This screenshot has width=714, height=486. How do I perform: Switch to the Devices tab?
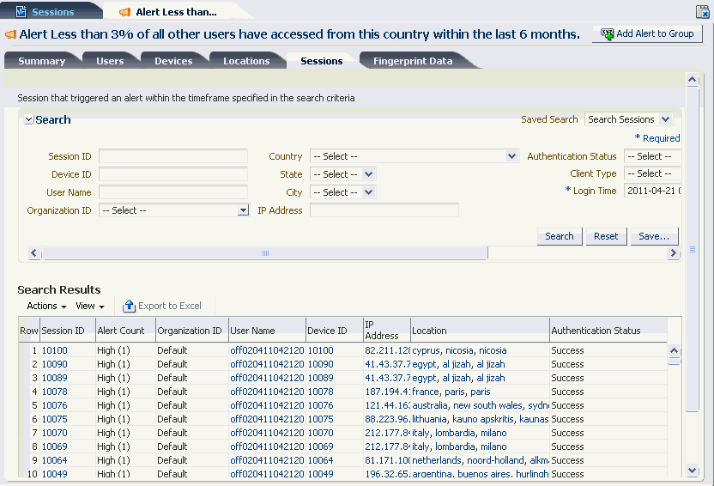point(173,61)
